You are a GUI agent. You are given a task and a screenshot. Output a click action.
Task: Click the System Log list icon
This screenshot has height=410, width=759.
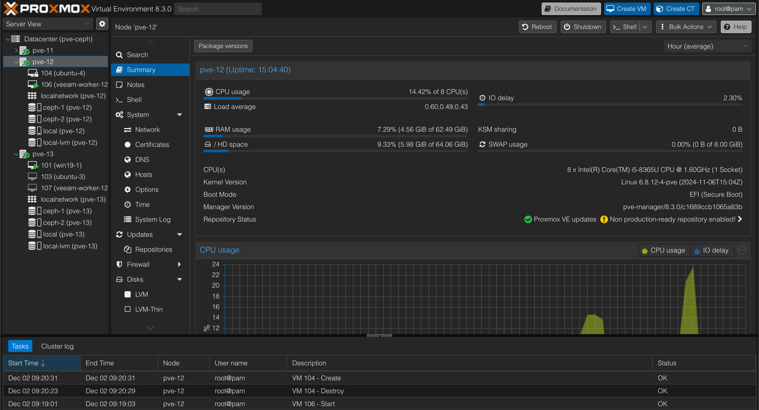click(128, 220)
